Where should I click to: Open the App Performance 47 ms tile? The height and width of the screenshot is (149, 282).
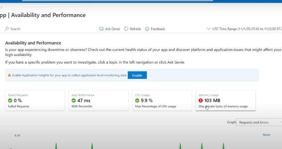tap(98, 100)
